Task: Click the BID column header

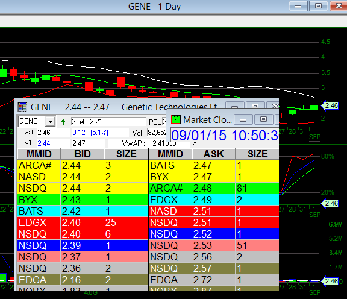Action: (83, 154)
